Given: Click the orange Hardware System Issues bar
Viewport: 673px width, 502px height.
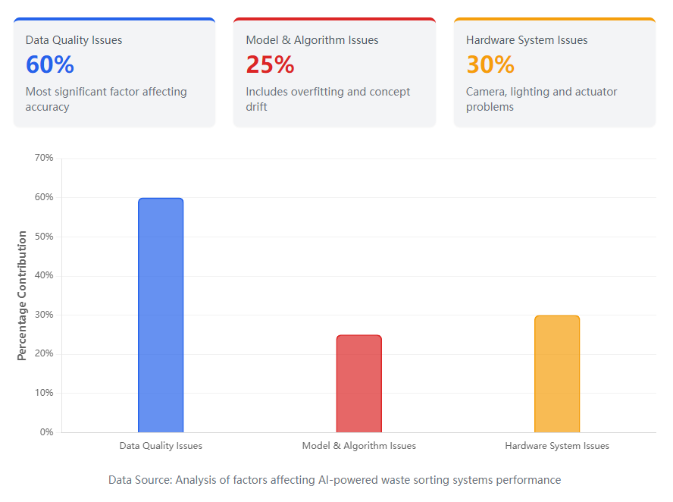Looking at the screenshot, I should click(x=556, y=374).
